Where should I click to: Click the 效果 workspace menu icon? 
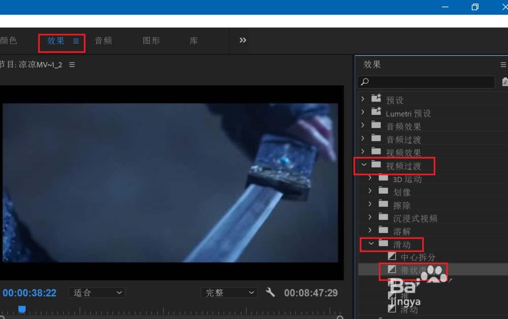pos(76,41)
